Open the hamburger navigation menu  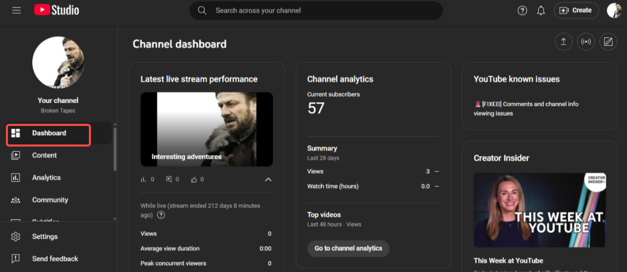16,10
